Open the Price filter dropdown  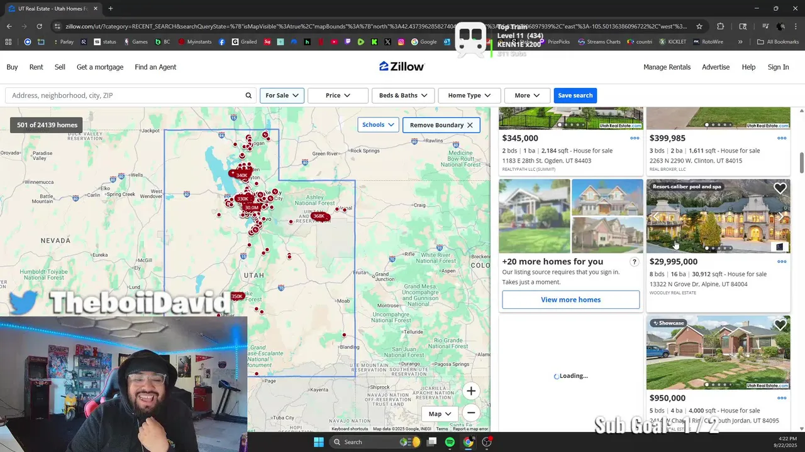pos(338,95)
